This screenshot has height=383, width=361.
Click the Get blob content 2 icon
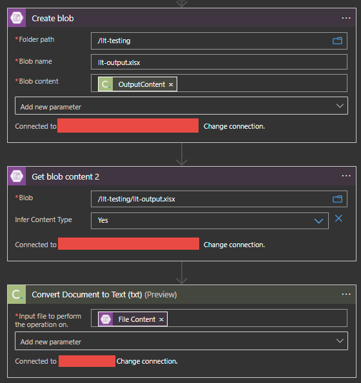pyautogui.click(x=17, y=176)
